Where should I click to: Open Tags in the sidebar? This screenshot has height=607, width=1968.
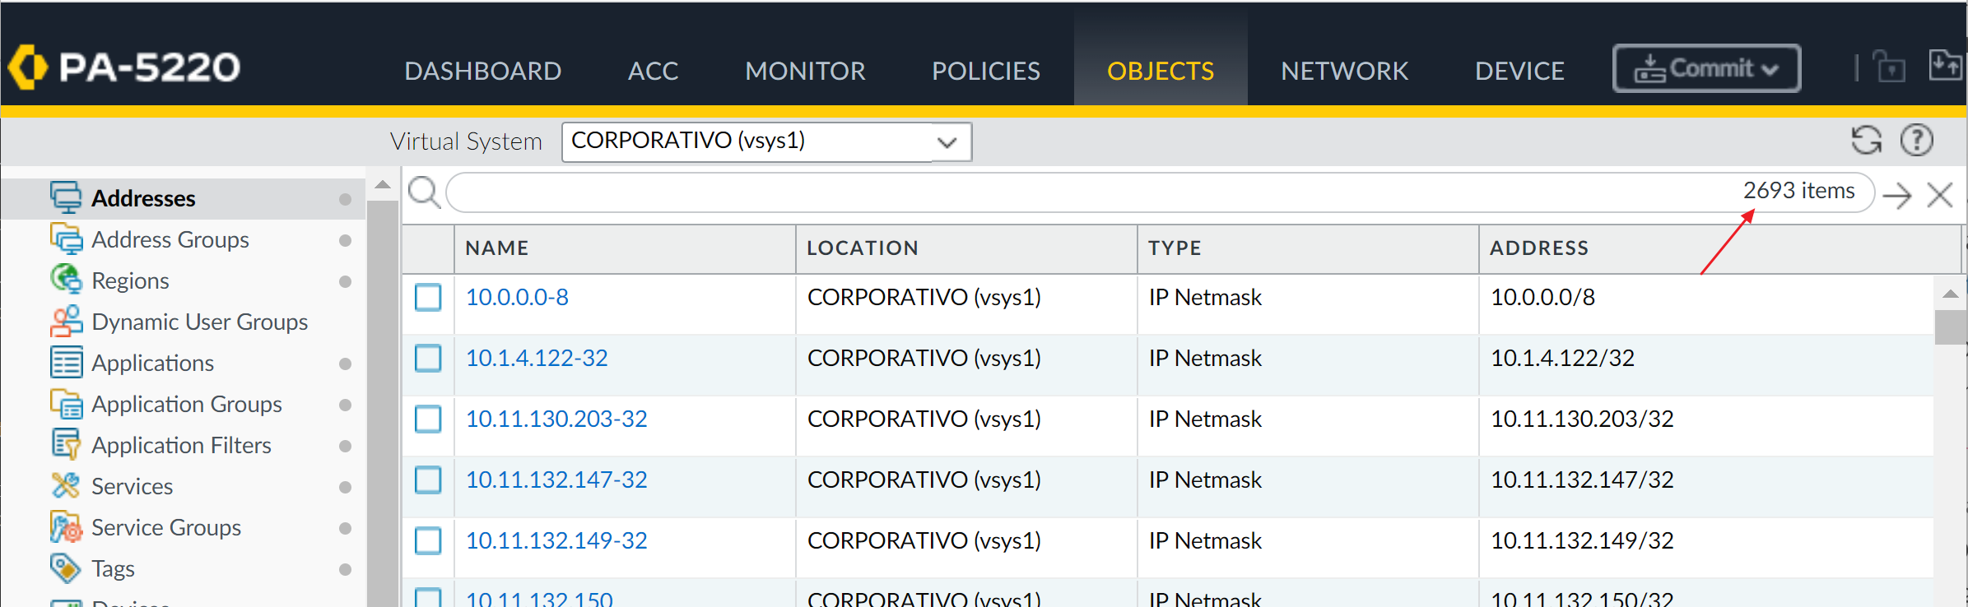click(113, 568)
